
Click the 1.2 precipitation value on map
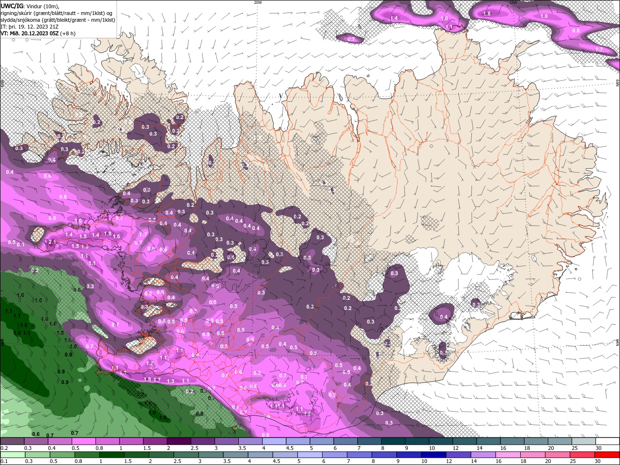150,363
